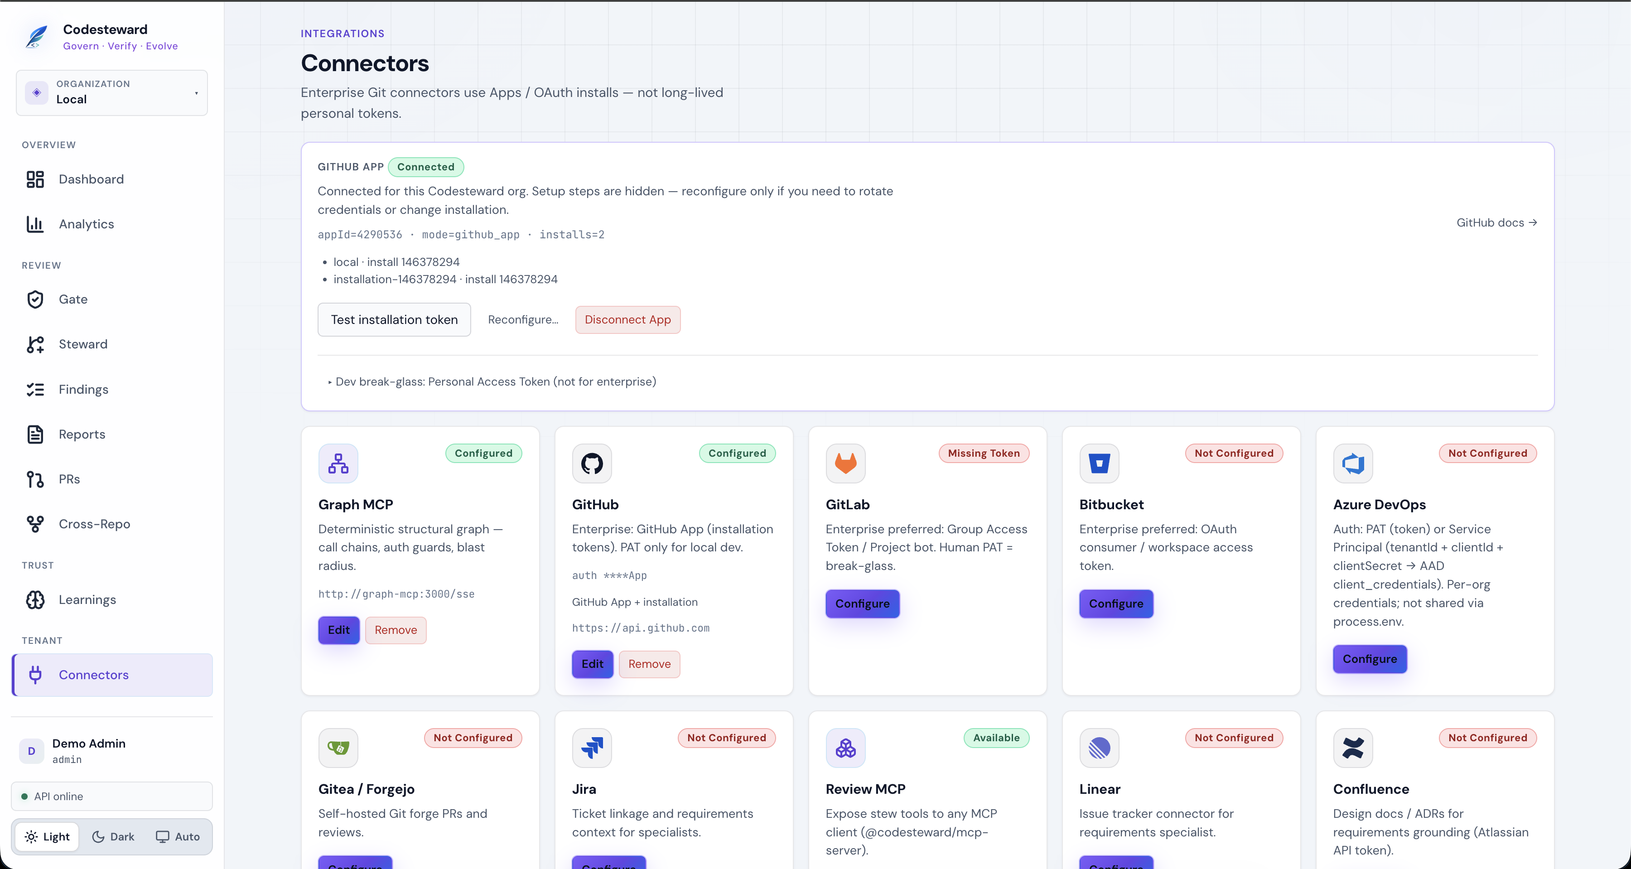Edit the GitHub connector

pyautogui.click(x=592, y=664)
